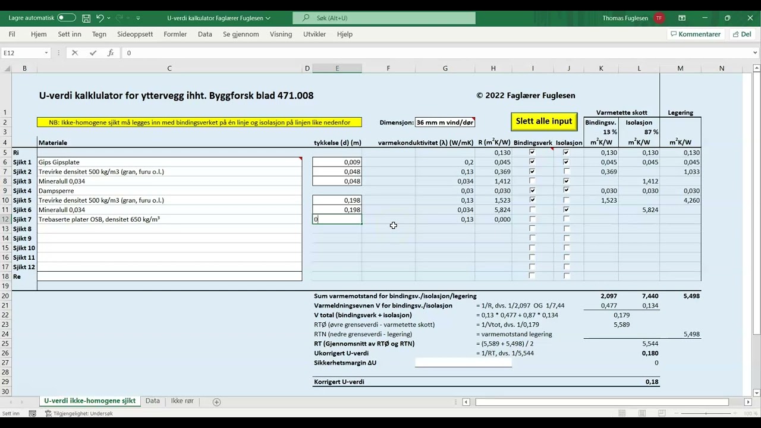Add a new sheet with plus icon

(216, 402)
